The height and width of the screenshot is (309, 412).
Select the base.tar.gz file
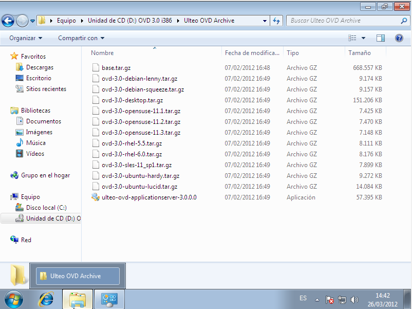point(116,68)
